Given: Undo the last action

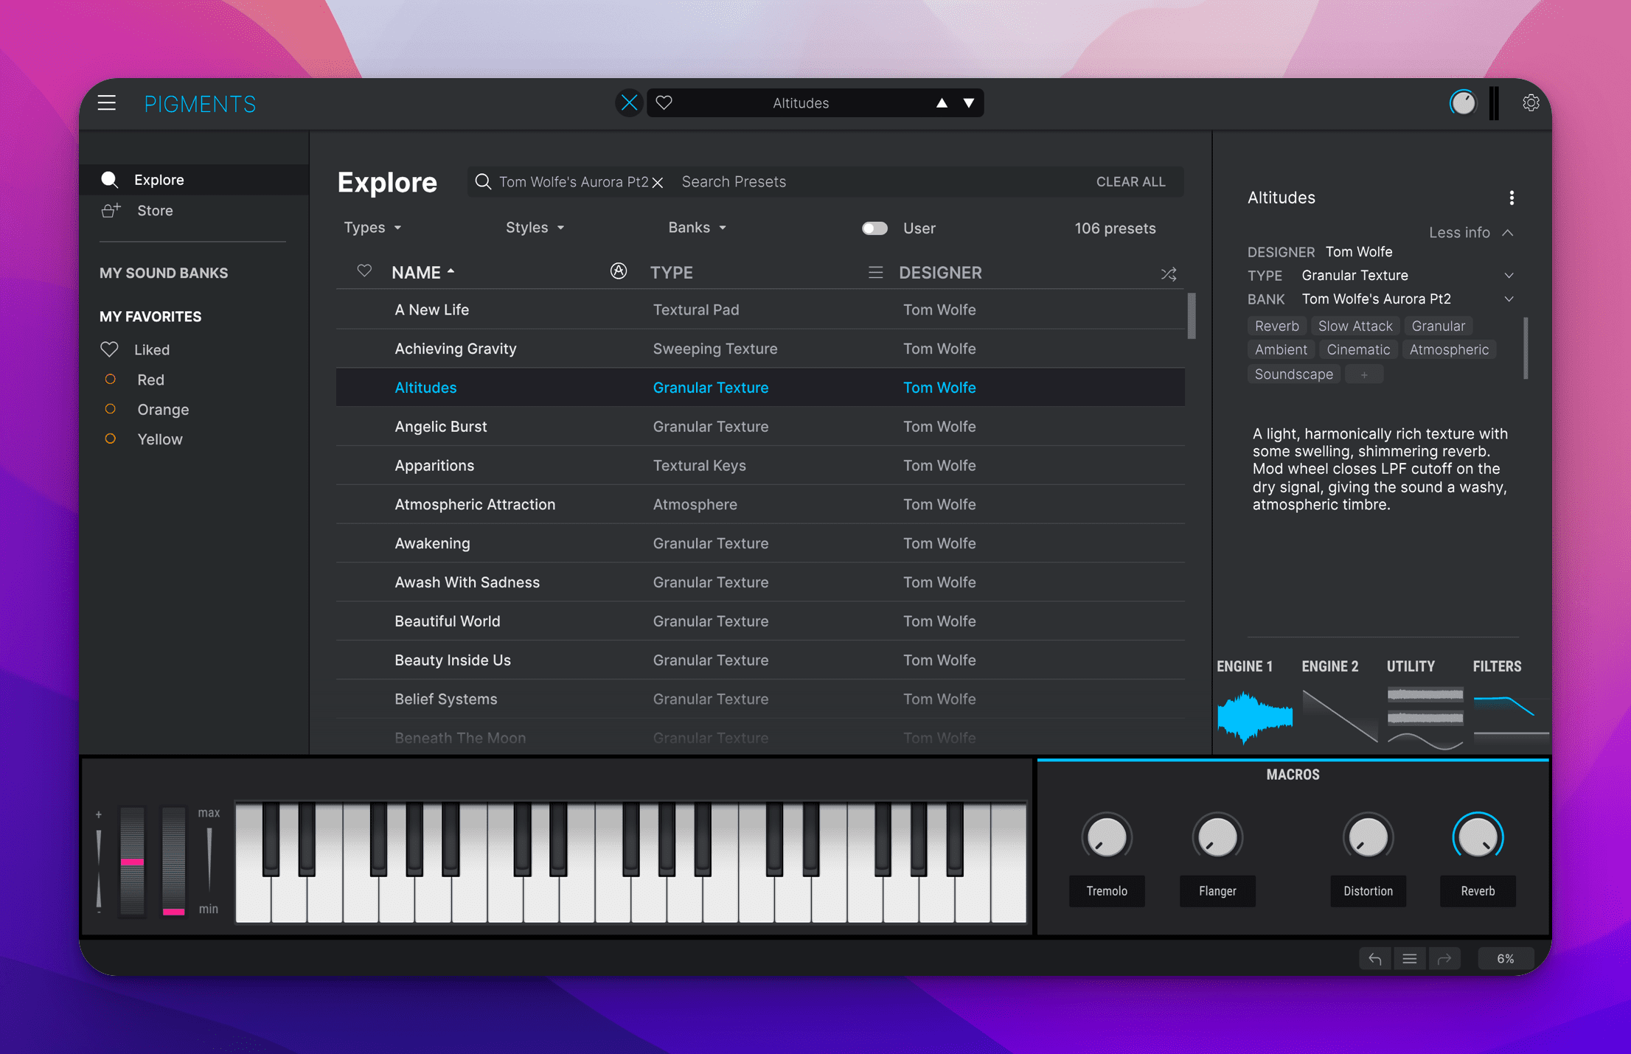Looking at the screenshot, I should coord(1375,959).
